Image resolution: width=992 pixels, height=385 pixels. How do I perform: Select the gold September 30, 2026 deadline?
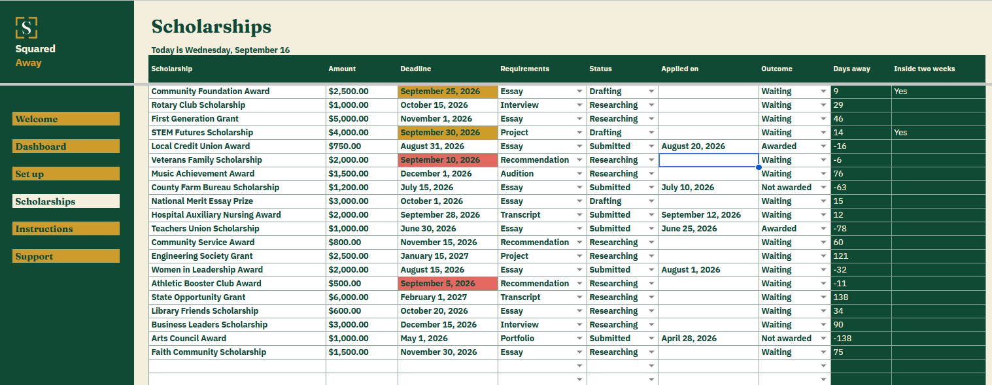pos(448,133)
